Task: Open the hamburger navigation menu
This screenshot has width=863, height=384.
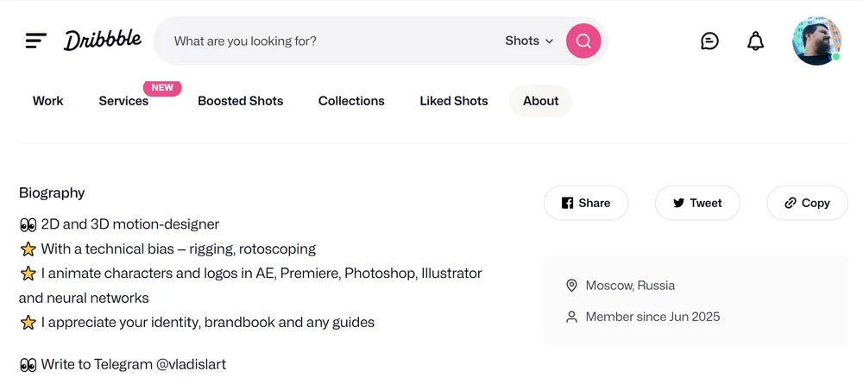Action: pyautogui.click(x=35, y=41)
